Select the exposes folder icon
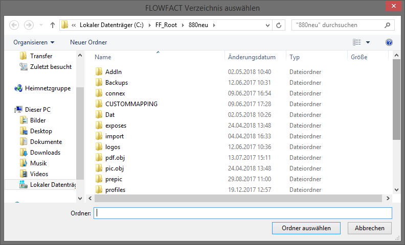Image resolution: width=405 pixels, height=245 pixels. coord(99,125)
